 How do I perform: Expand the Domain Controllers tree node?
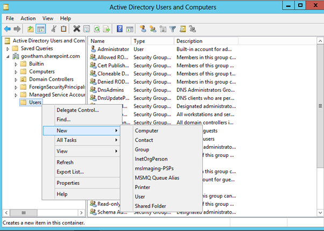[16, 79]
